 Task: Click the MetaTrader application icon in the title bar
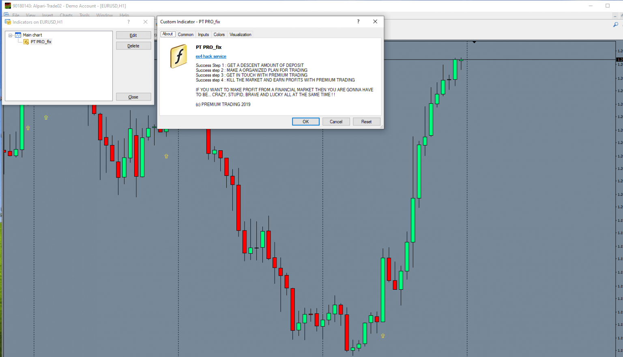click(x=8, y=6)
